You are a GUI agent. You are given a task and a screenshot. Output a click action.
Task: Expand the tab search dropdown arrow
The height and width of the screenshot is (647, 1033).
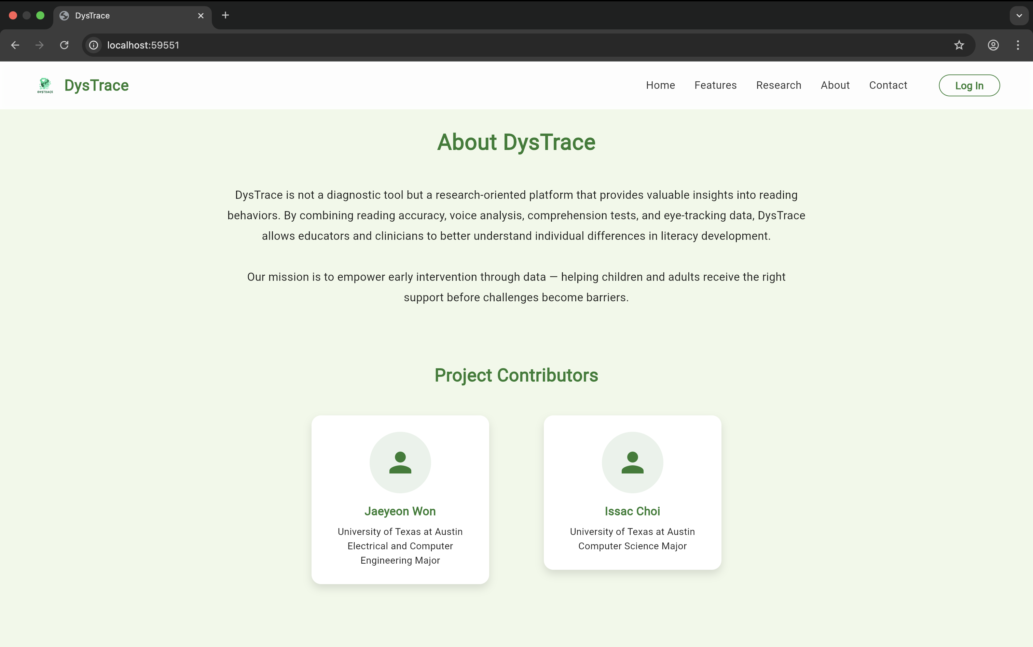coord(1019,15)
